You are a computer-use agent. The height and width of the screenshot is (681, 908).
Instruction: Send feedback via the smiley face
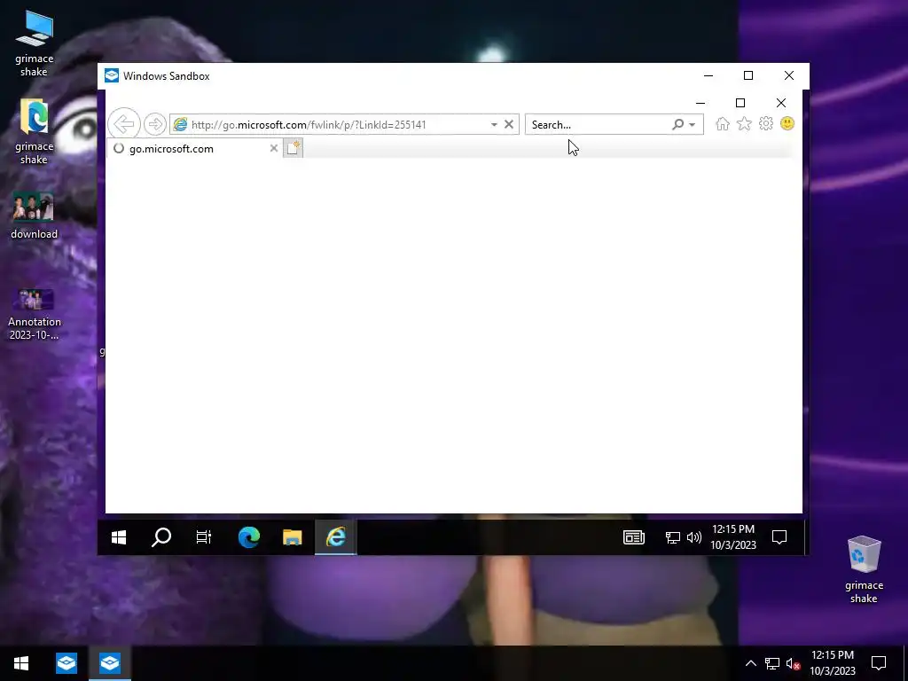[787, 123]
